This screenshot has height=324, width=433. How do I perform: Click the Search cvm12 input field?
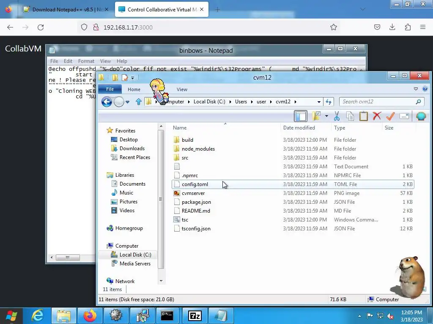tap(378, 102)
